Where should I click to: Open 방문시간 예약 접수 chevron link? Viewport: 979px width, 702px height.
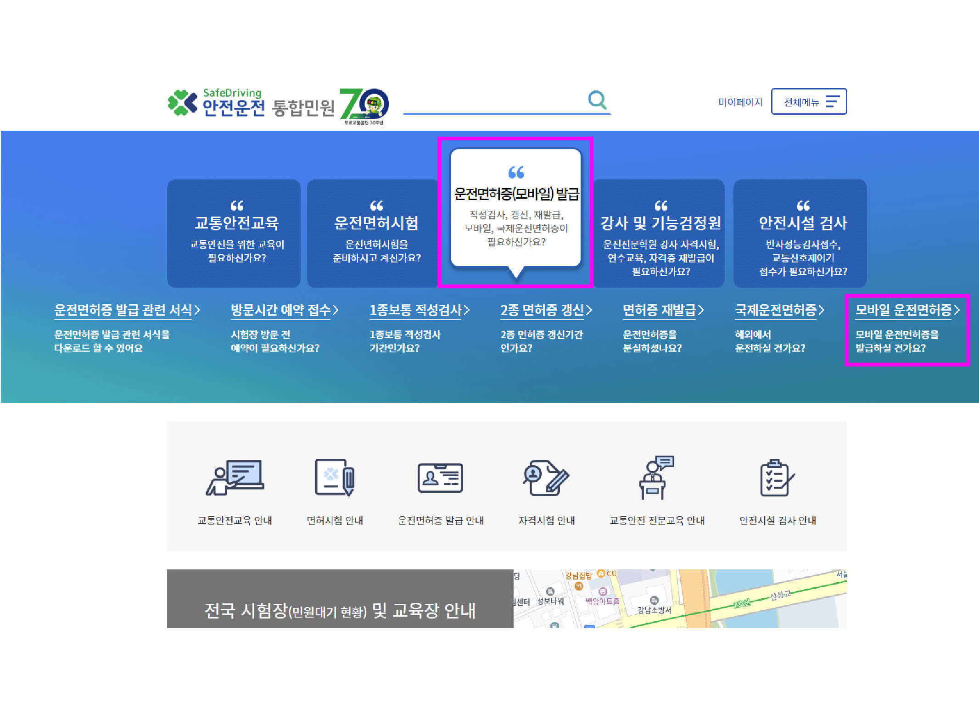(x=285, y=310)
